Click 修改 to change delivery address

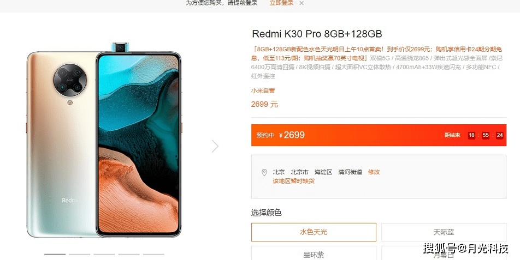[x=374, y=172]
